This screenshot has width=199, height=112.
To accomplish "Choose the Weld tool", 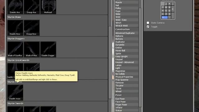I will coord(127,17).
